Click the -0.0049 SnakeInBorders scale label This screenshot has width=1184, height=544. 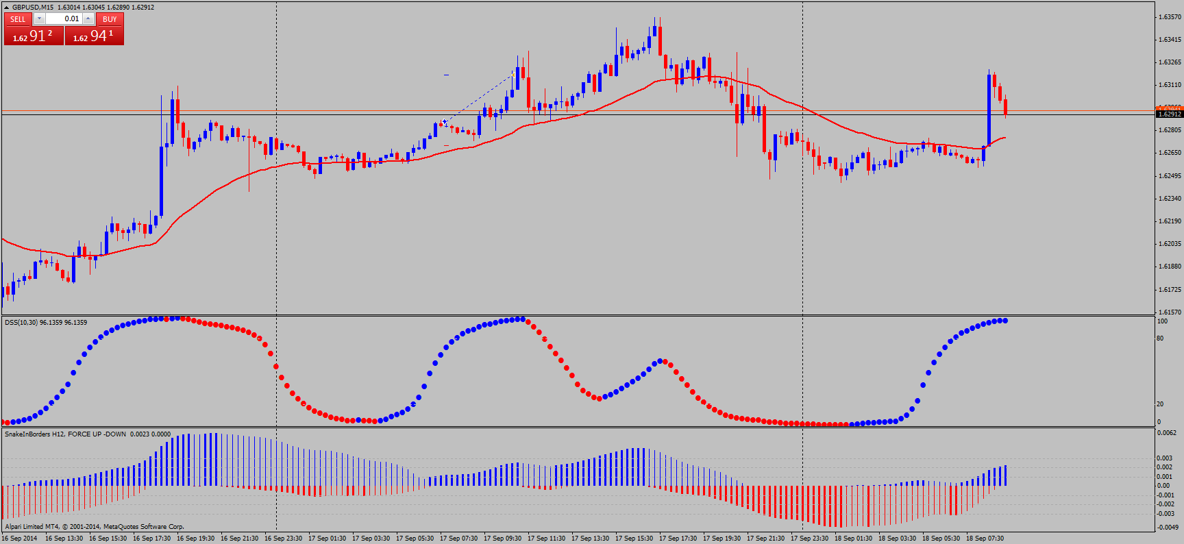(x=1168, y=528)
